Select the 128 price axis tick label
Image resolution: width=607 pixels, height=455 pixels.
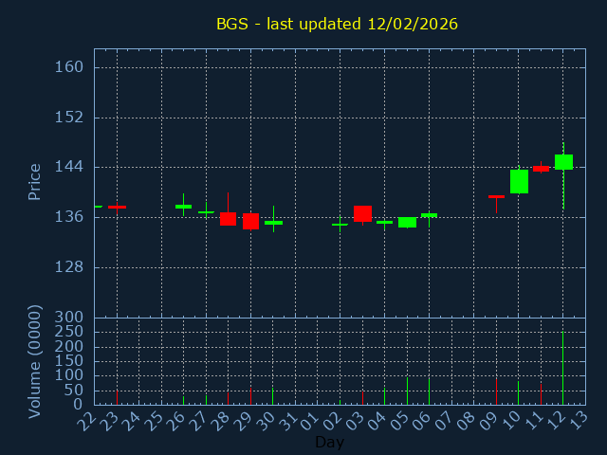click(75, 266)
